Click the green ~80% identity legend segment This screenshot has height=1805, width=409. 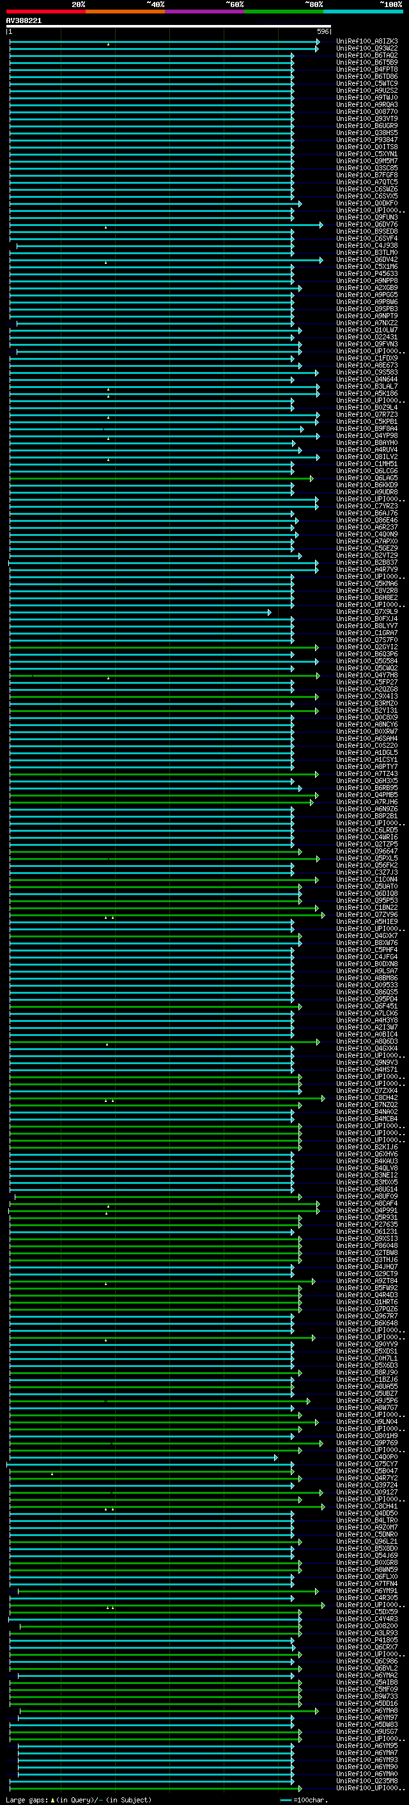coord(284,12)
